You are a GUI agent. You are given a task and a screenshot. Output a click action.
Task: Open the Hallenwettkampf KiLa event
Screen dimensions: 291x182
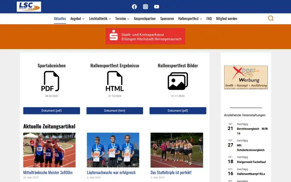[x=251, y=174]
